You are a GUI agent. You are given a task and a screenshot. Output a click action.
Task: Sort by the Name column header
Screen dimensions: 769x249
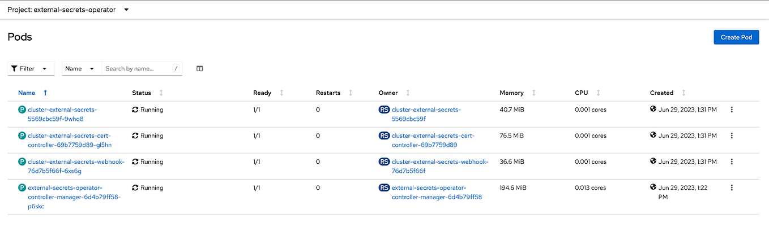27,93
